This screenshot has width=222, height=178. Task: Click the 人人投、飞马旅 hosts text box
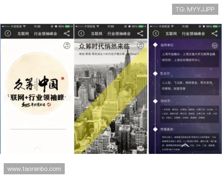coord(189,86)
